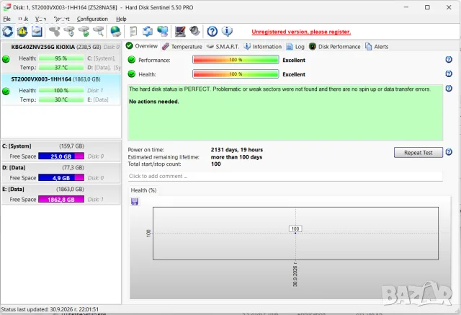Click the speaker sound icon
The height and width of the screenshot is (315, 461).
coord(194,31)
